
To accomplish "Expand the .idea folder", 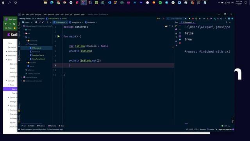I will (24, 30).
